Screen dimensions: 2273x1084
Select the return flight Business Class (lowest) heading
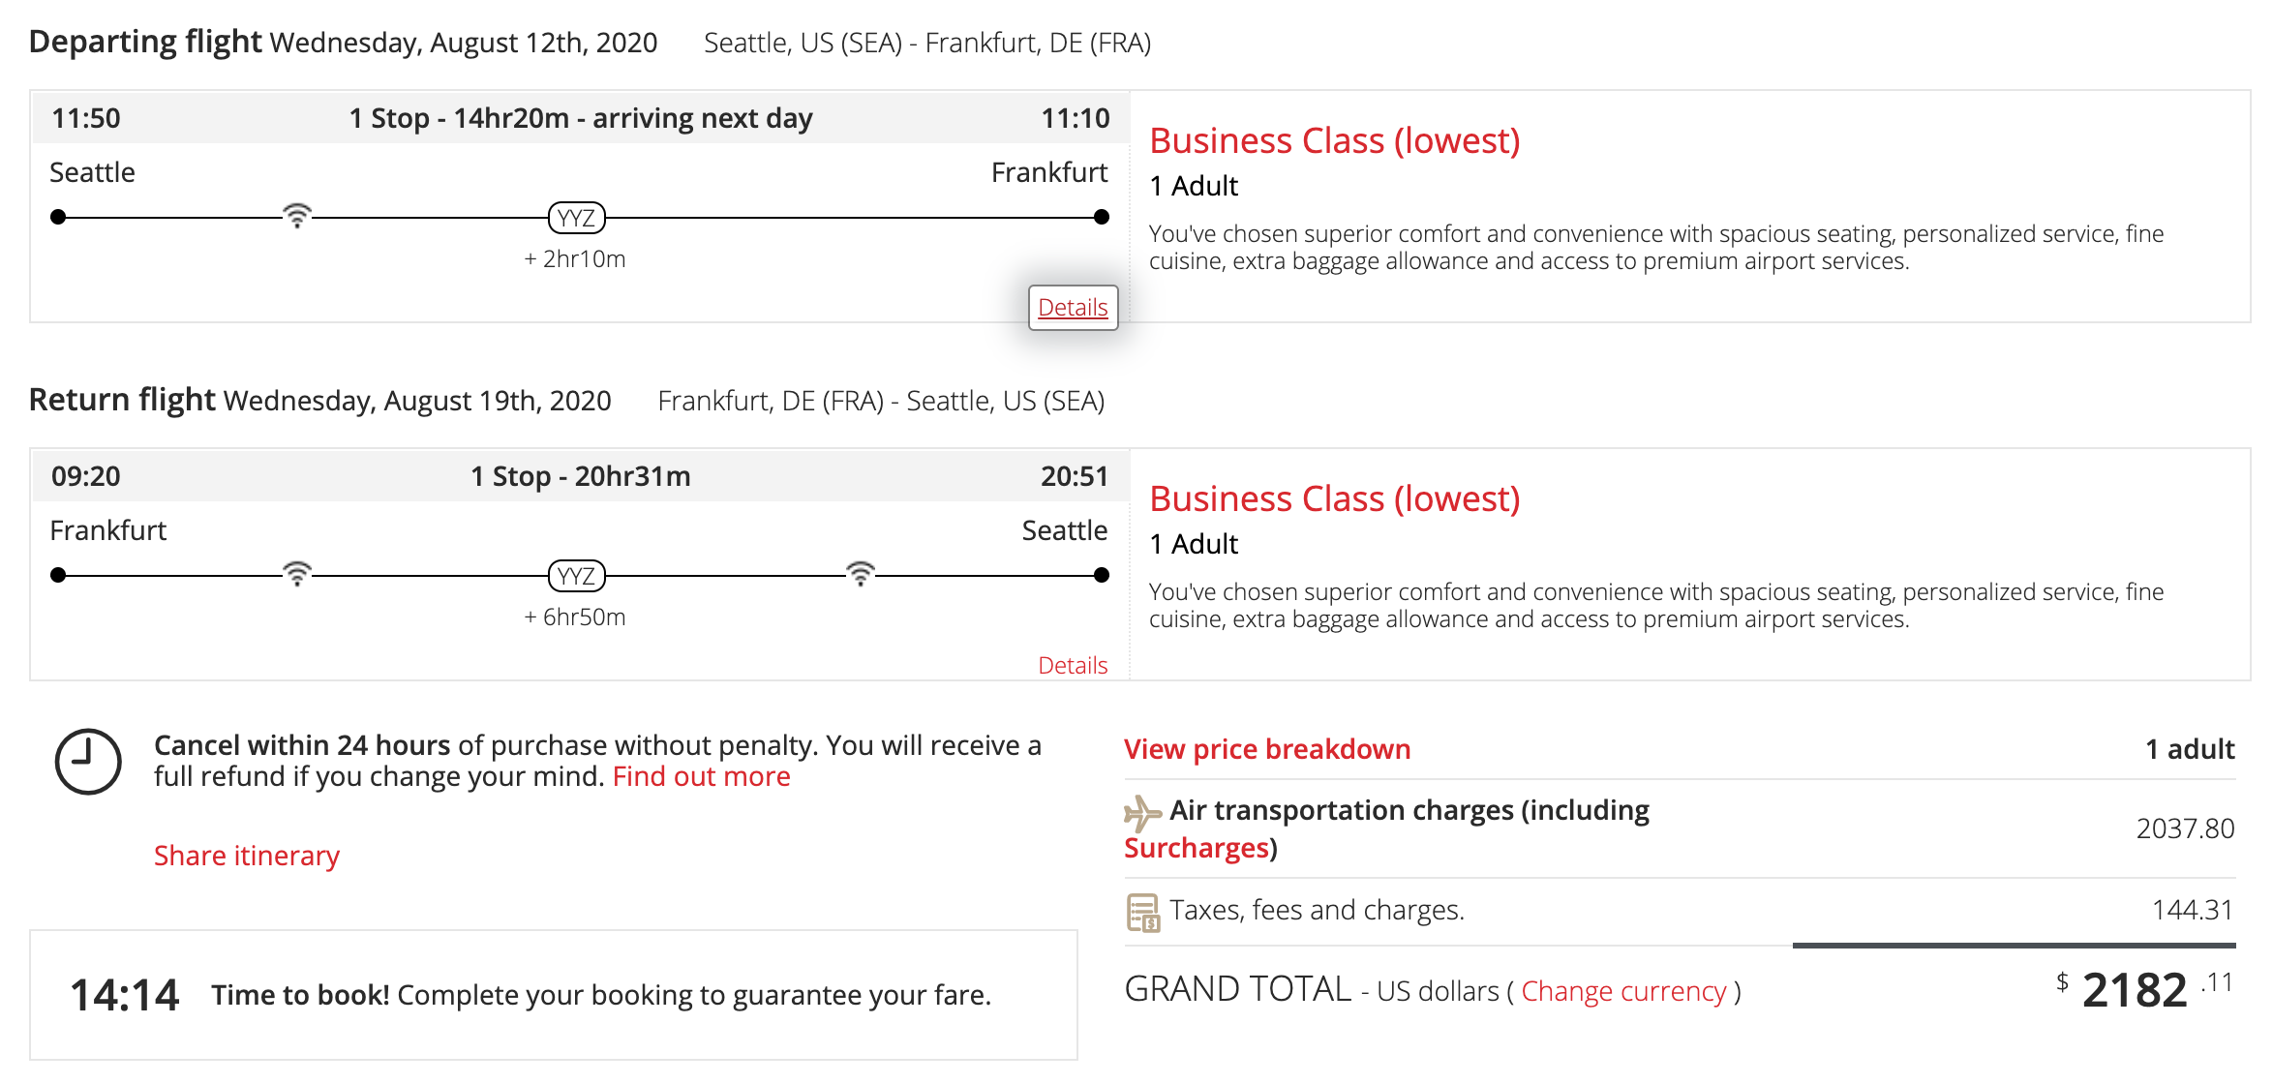pyautogui.click(x=1334, y=499)
